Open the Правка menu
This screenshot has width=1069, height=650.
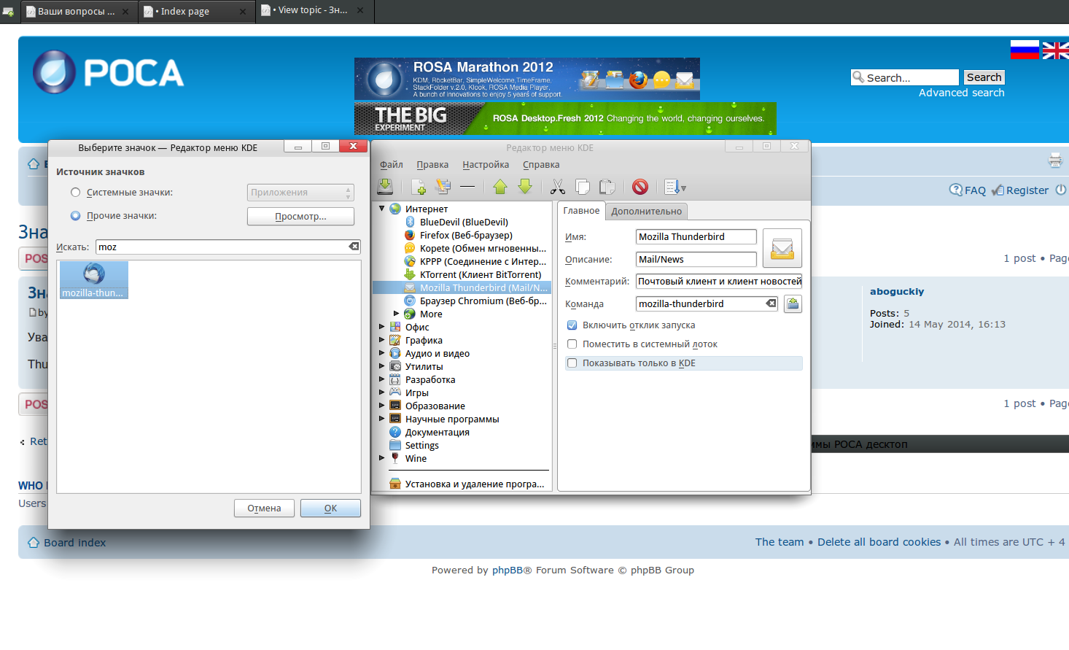tap(432, 165)
